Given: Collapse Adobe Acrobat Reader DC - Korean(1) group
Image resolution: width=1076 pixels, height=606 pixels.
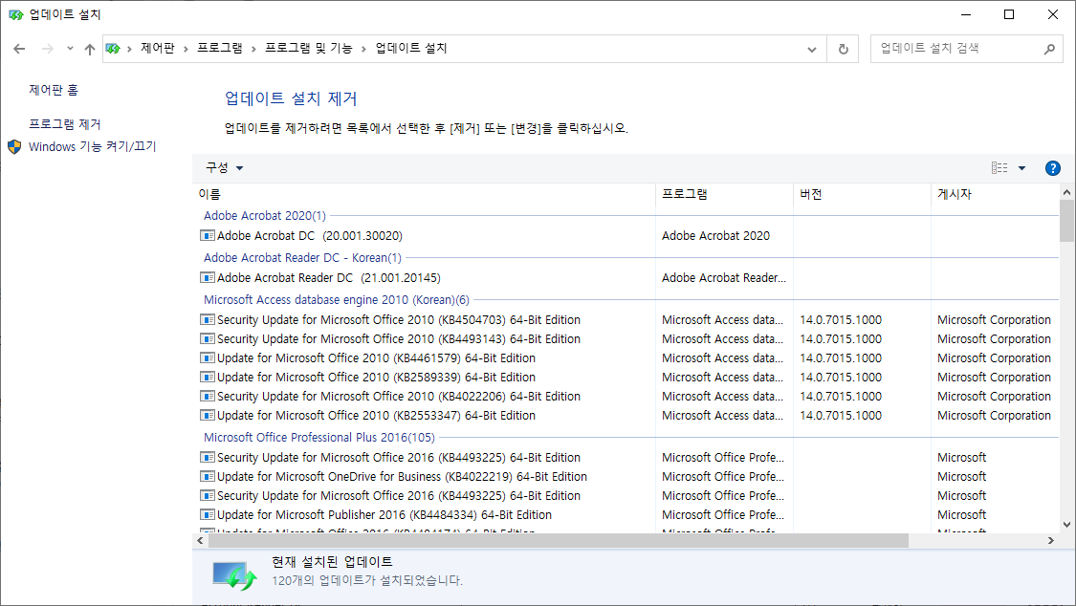Looking at the screenshot, I should [x=302, y=258].
